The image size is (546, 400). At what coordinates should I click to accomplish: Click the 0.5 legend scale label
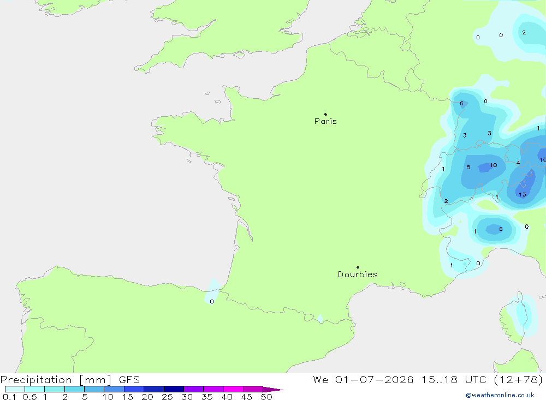[29, 397]
